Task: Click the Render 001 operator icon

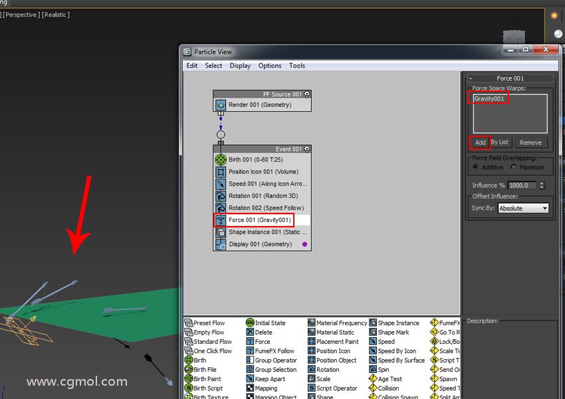Action: 221,105
